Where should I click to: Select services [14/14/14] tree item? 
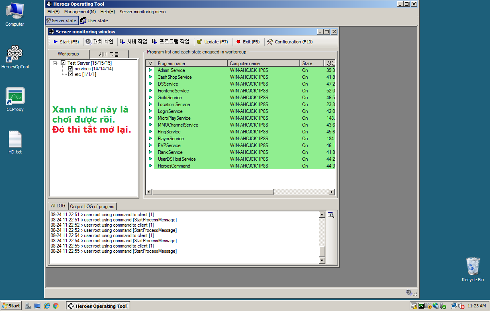coord(94,69)
